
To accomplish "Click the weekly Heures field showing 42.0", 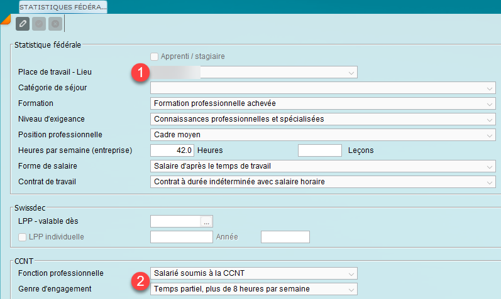I will (172, 150).
